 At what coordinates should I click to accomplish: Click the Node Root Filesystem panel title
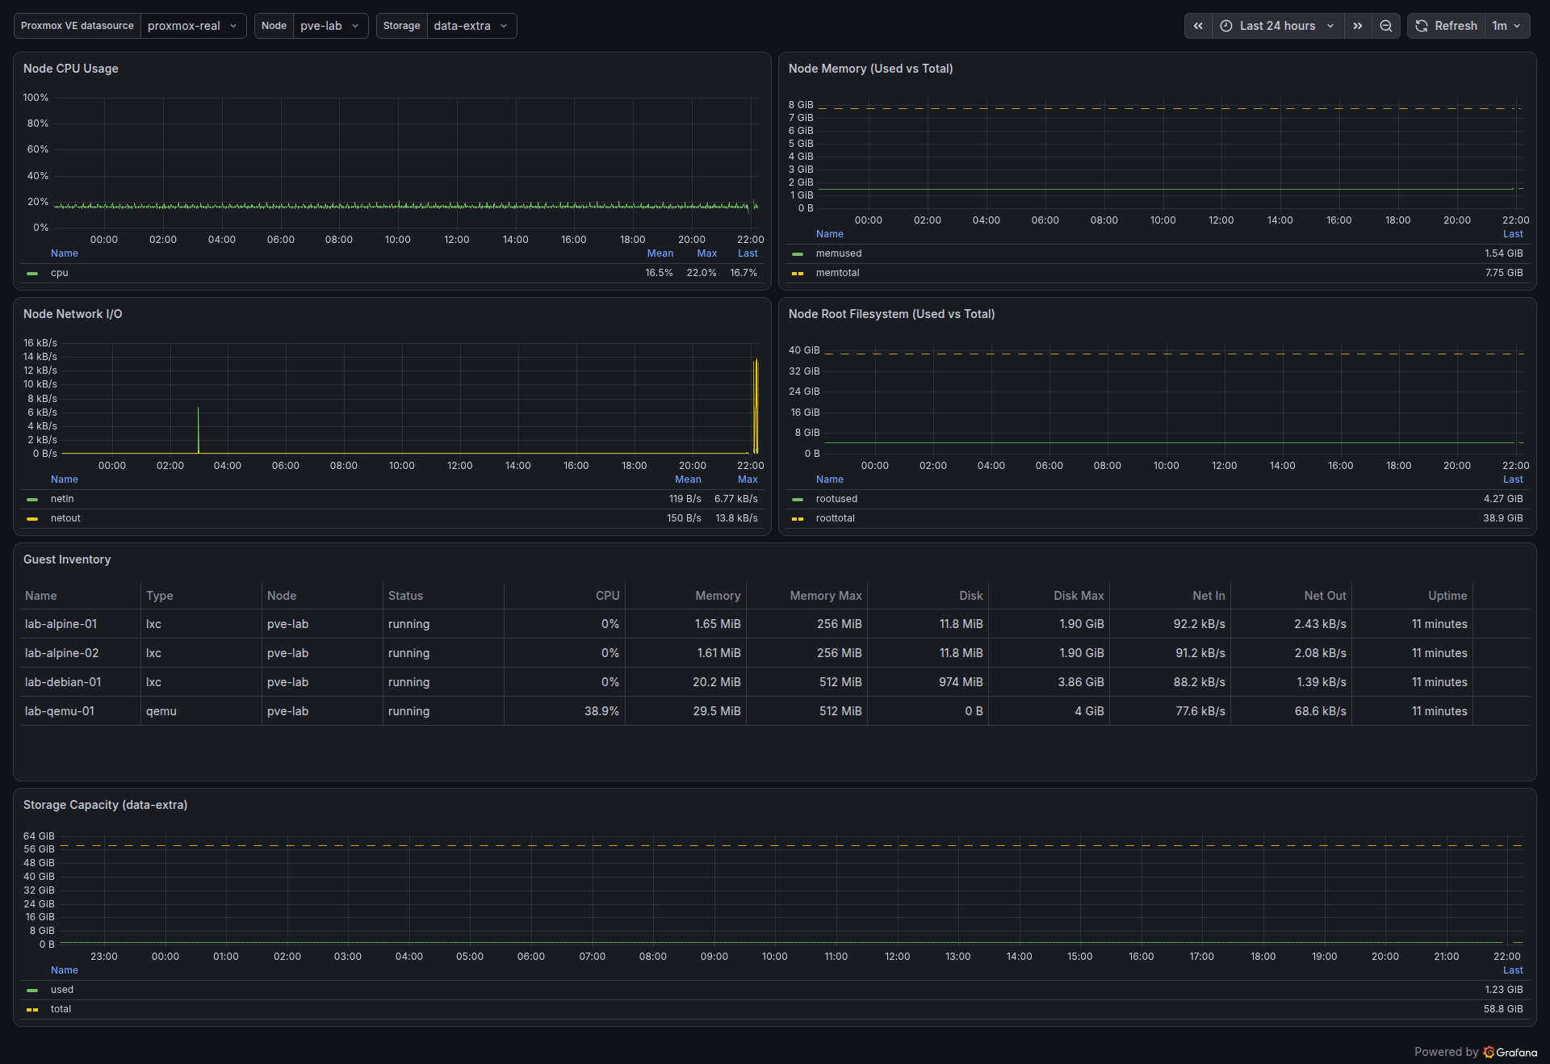[891, 314]
